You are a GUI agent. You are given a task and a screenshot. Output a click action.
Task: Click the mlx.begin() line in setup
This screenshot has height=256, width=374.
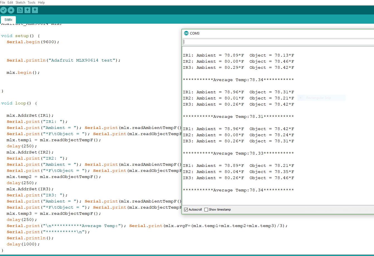[23, 72]
